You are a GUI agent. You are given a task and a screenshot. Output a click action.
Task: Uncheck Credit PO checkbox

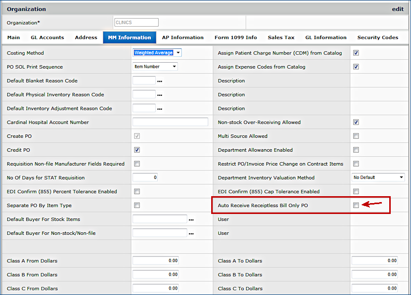click(137, 150)
